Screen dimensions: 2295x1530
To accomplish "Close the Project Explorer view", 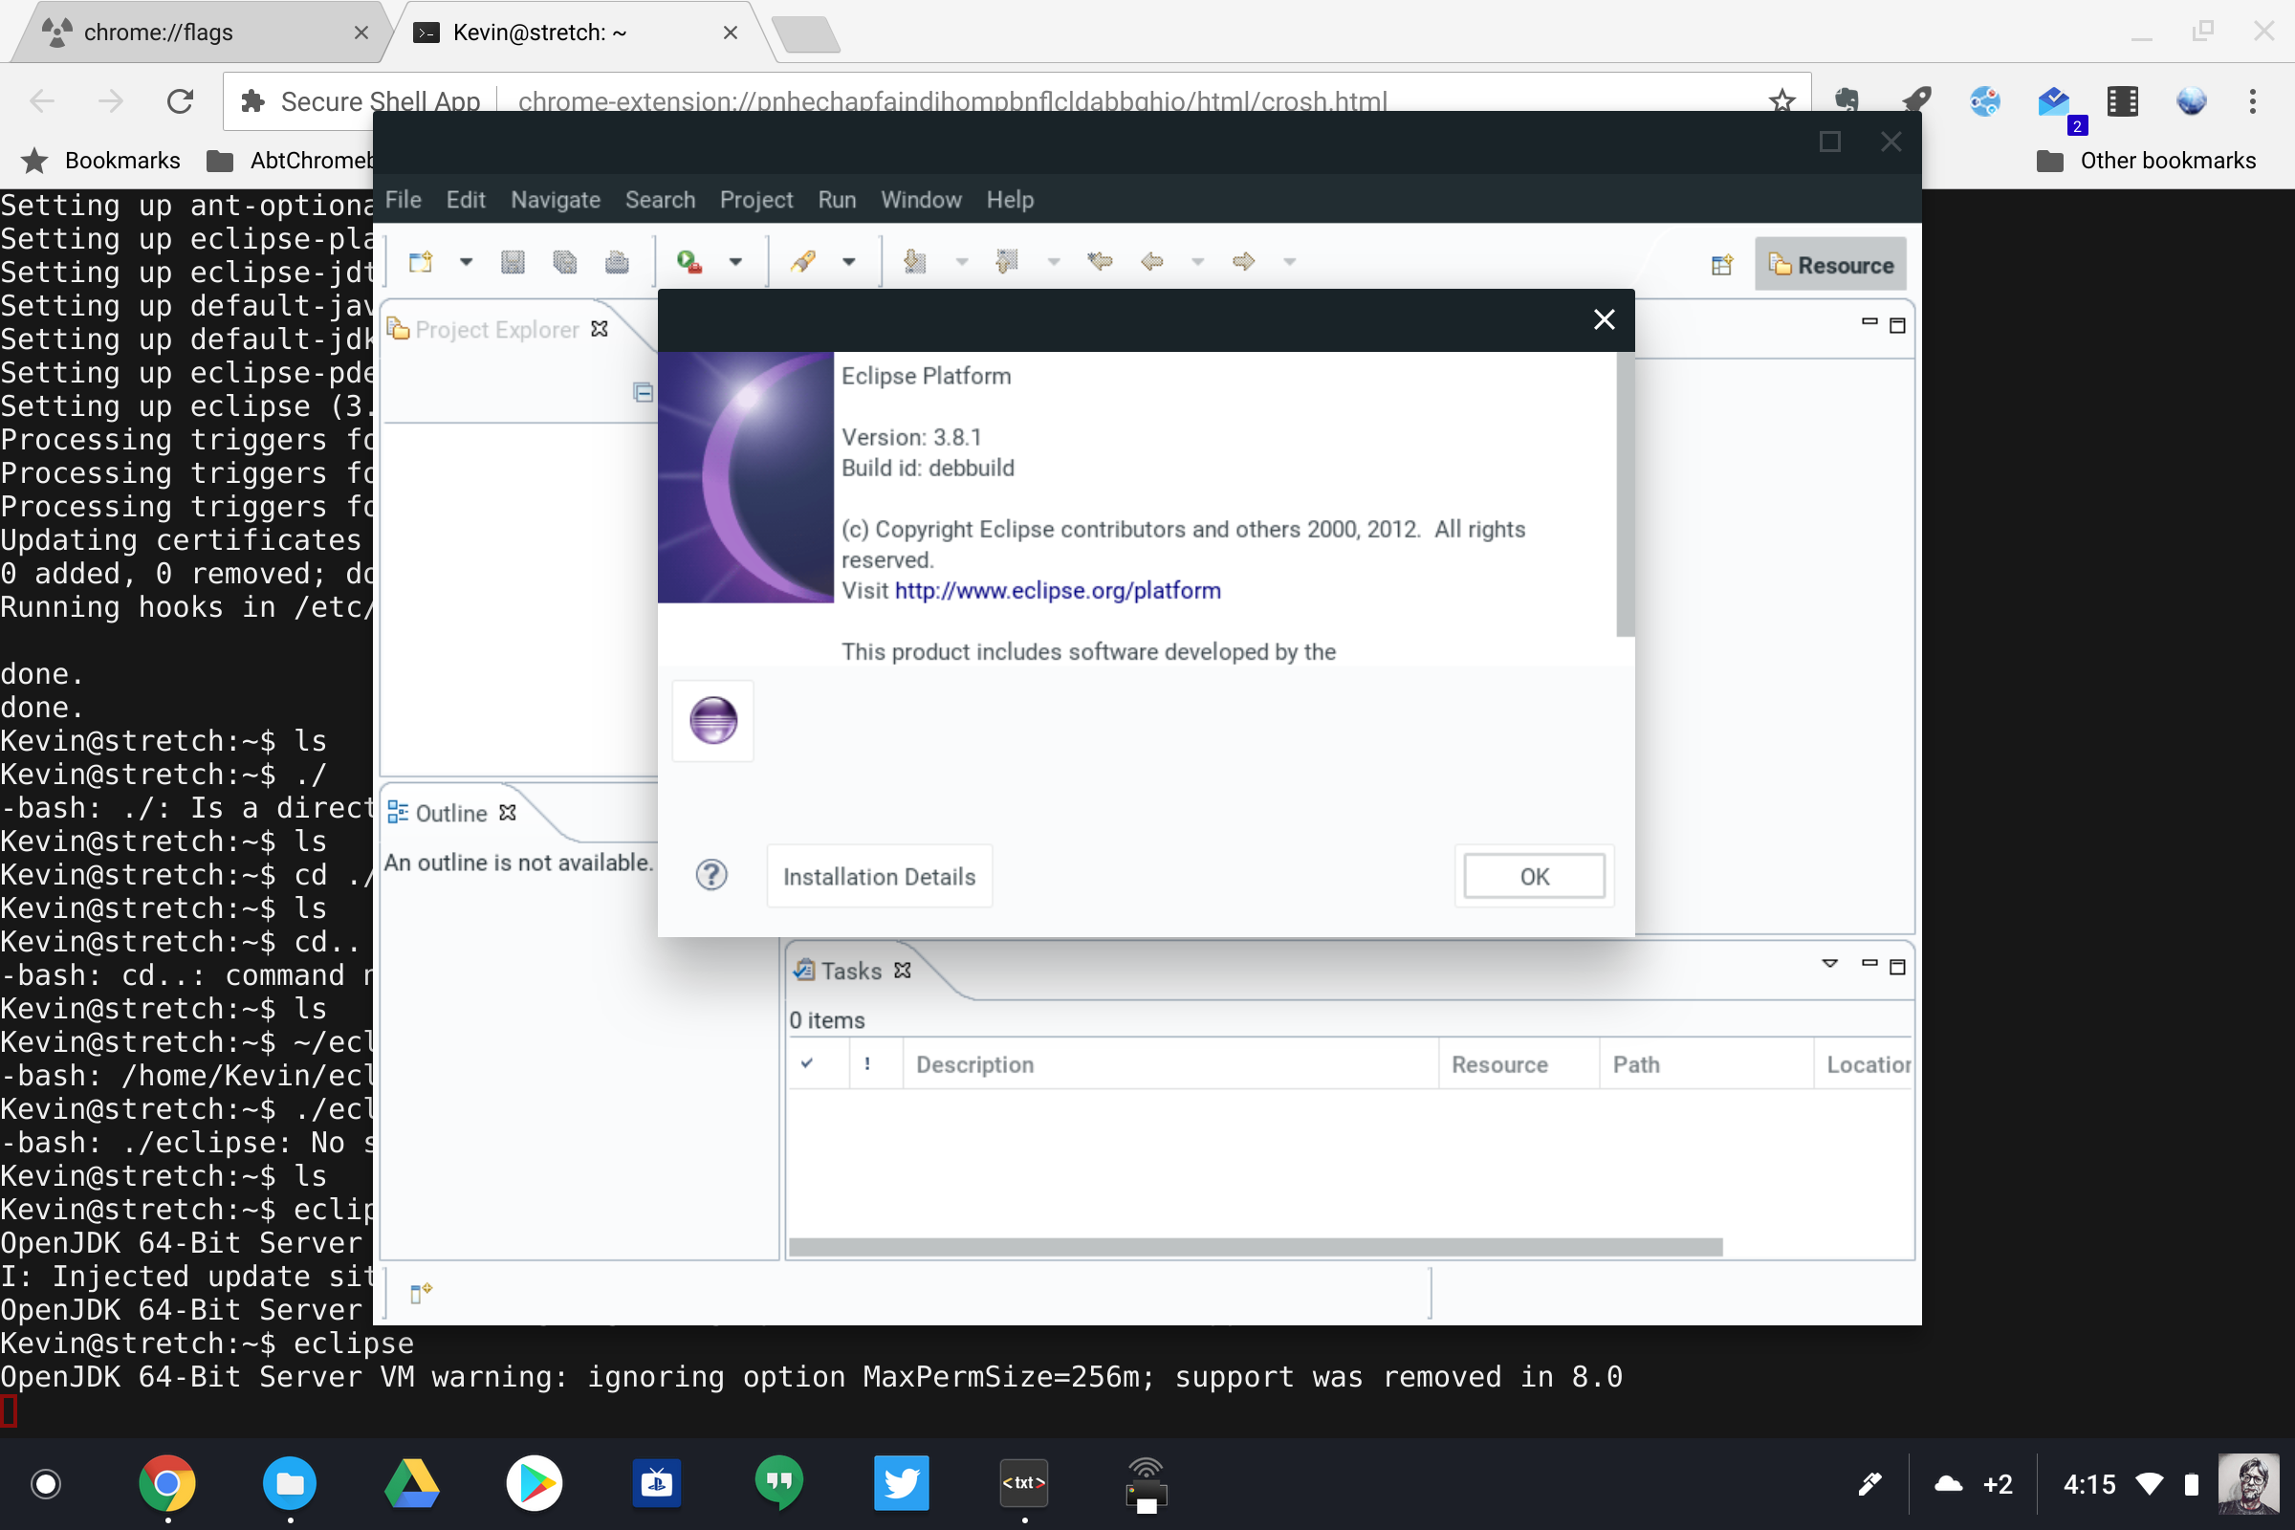I will coord(600,329).
